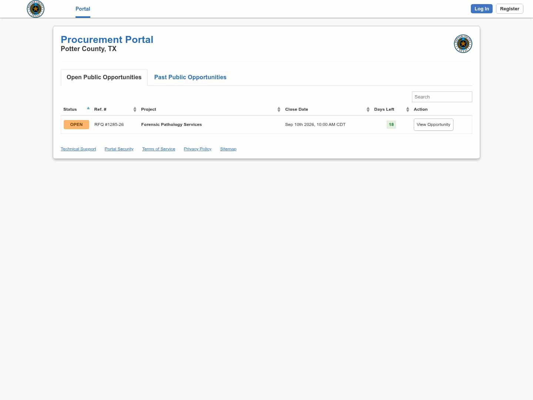This screenshot has height=400, width=533.
Task: Sort by Project column arrows
Action: tap(279, 109)
